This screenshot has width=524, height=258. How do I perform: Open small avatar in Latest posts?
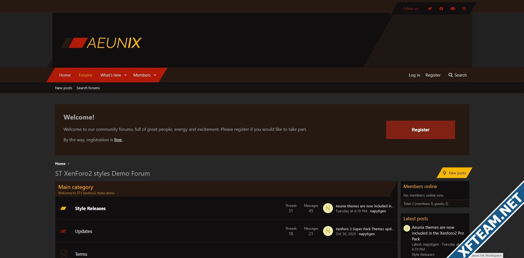407,228
